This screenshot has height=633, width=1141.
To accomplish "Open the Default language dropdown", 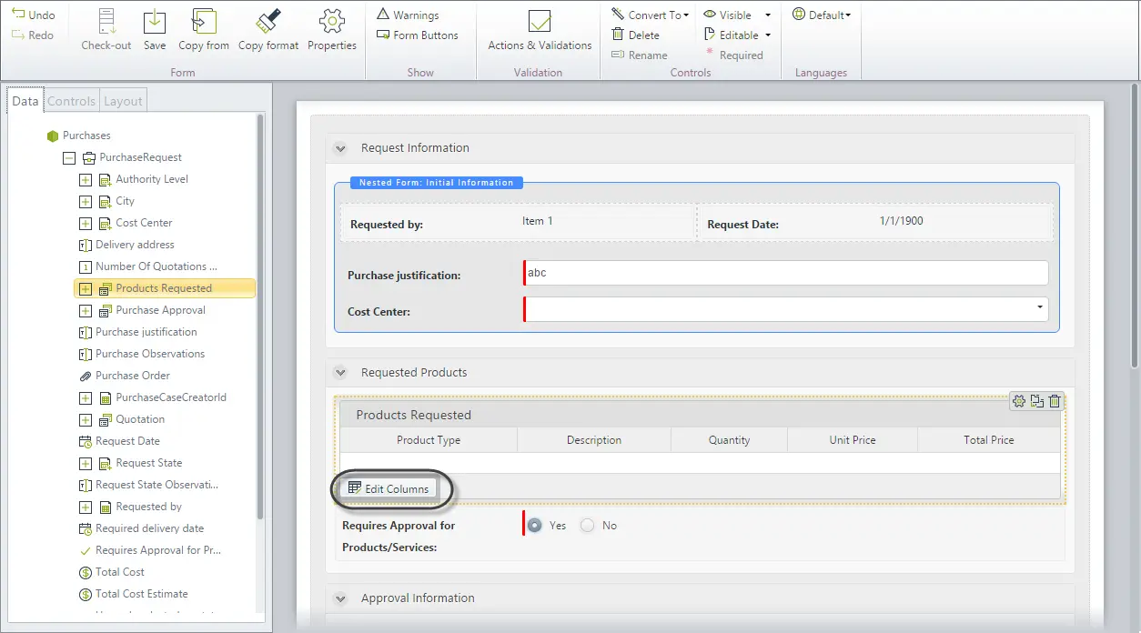I will click(822, 15).
